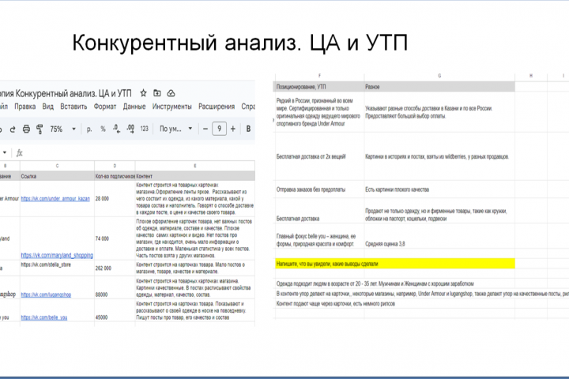Open the Данные menu

click(x=134, y=107)
